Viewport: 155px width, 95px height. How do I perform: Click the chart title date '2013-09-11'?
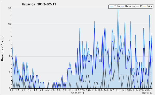pos(47,4)
